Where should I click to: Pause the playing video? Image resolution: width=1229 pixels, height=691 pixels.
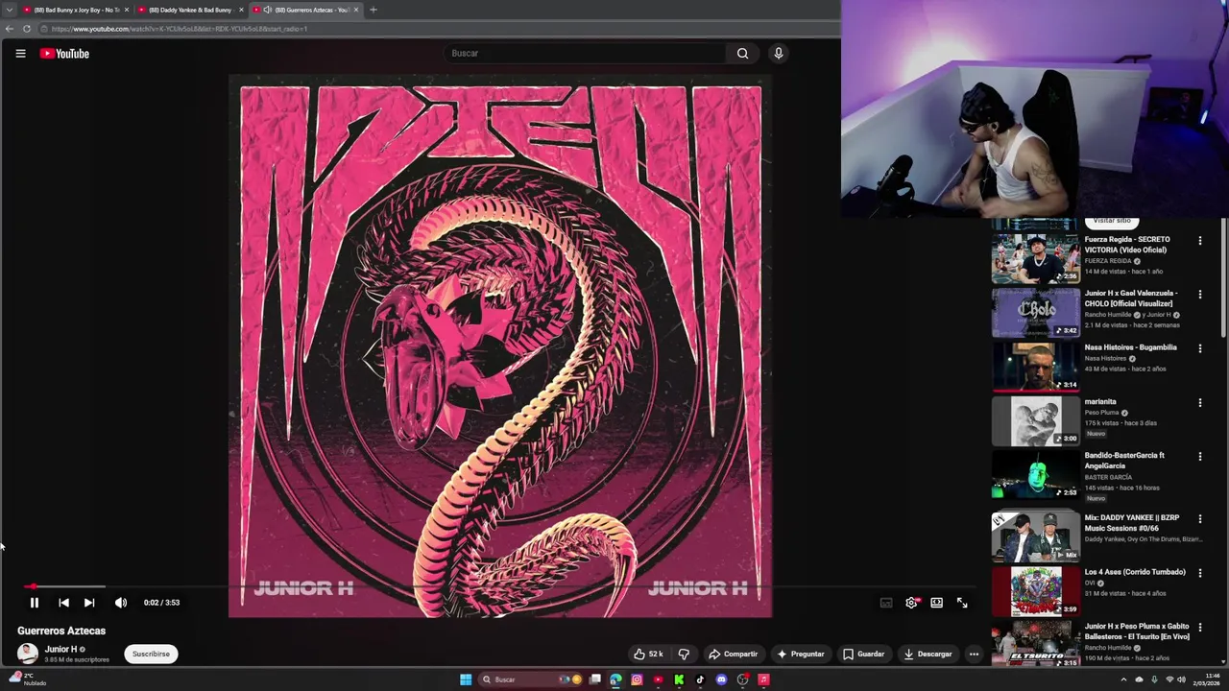(34, 603)
